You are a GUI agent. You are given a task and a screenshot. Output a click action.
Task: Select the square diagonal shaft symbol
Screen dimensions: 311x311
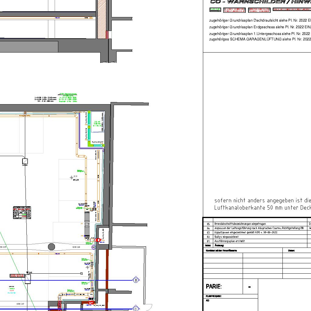point(25,161)
